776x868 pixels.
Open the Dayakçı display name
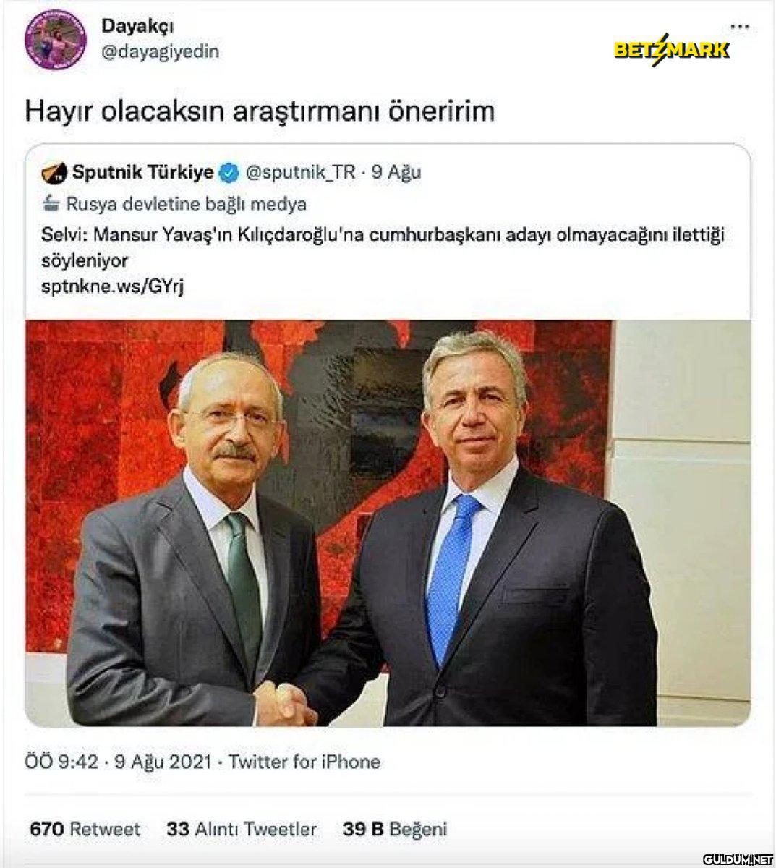pyautogui.click(x=137, y=26)
